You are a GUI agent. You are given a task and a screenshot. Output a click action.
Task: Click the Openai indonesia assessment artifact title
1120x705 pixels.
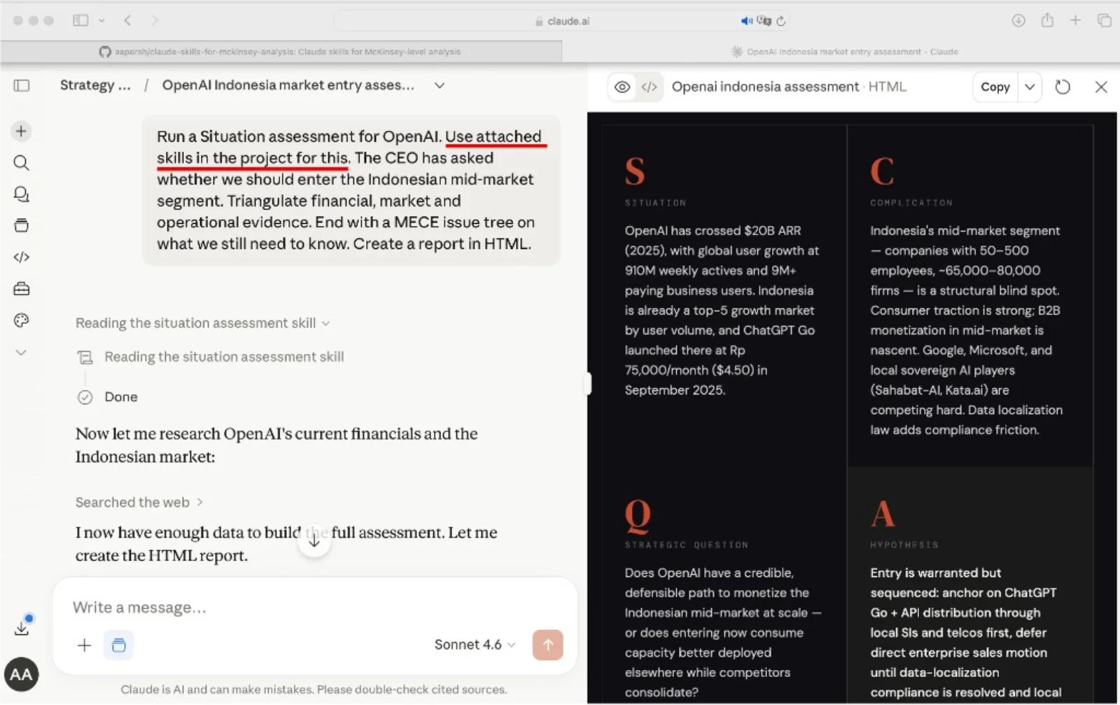(765, 87)
